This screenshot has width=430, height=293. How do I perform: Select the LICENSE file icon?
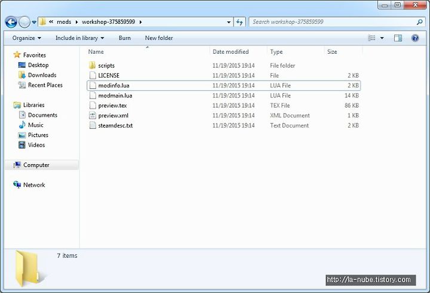click(93, 75)
